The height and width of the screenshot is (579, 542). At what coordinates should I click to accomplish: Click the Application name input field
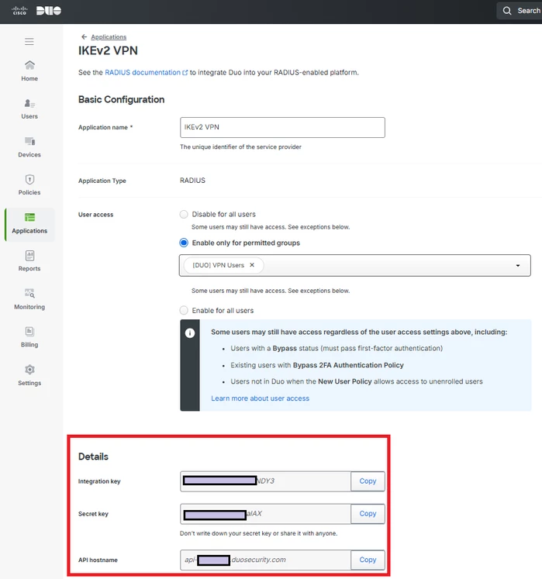pos(282,127)
